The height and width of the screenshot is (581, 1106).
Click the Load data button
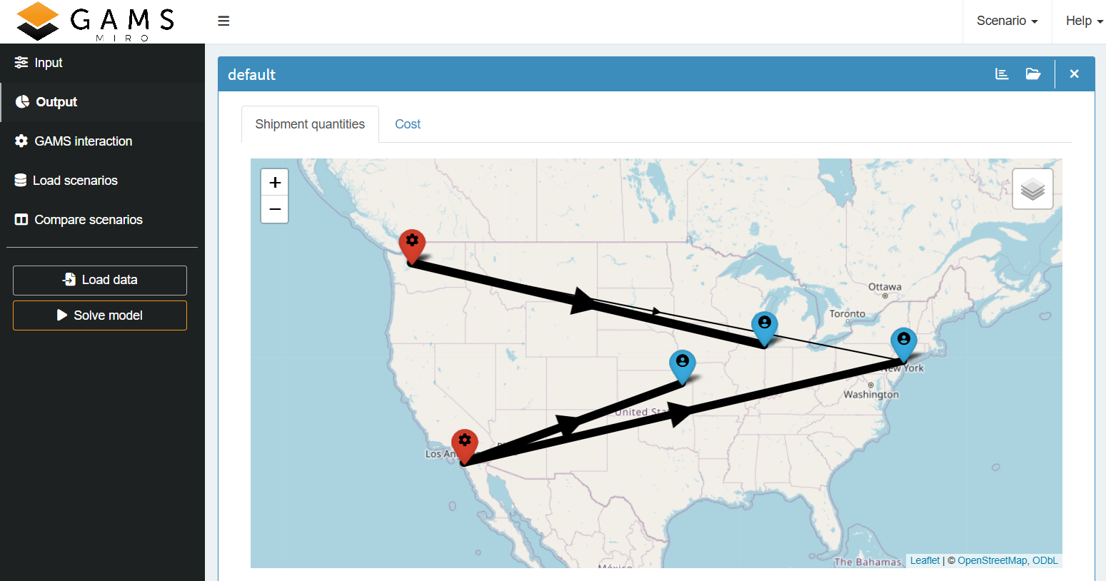99,280
